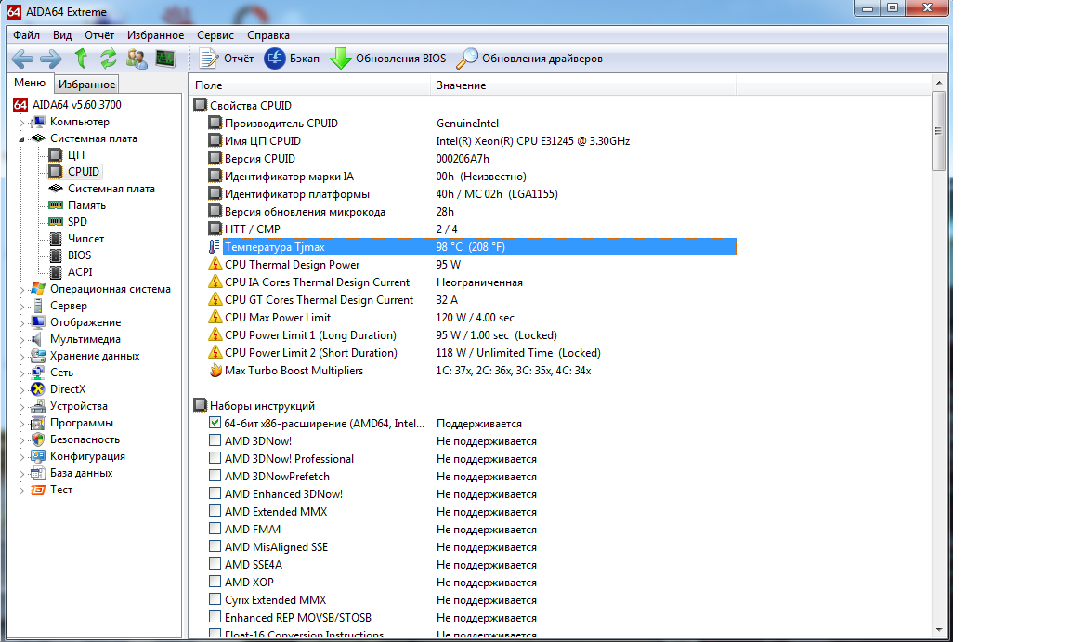Click the Безопасность shield icon
1070x642 pixels.
[38, 439]
